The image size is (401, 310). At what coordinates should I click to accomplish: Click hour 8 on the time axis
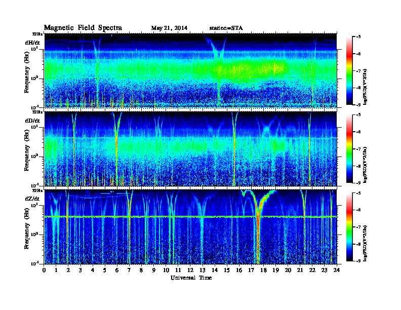(142, 270)
